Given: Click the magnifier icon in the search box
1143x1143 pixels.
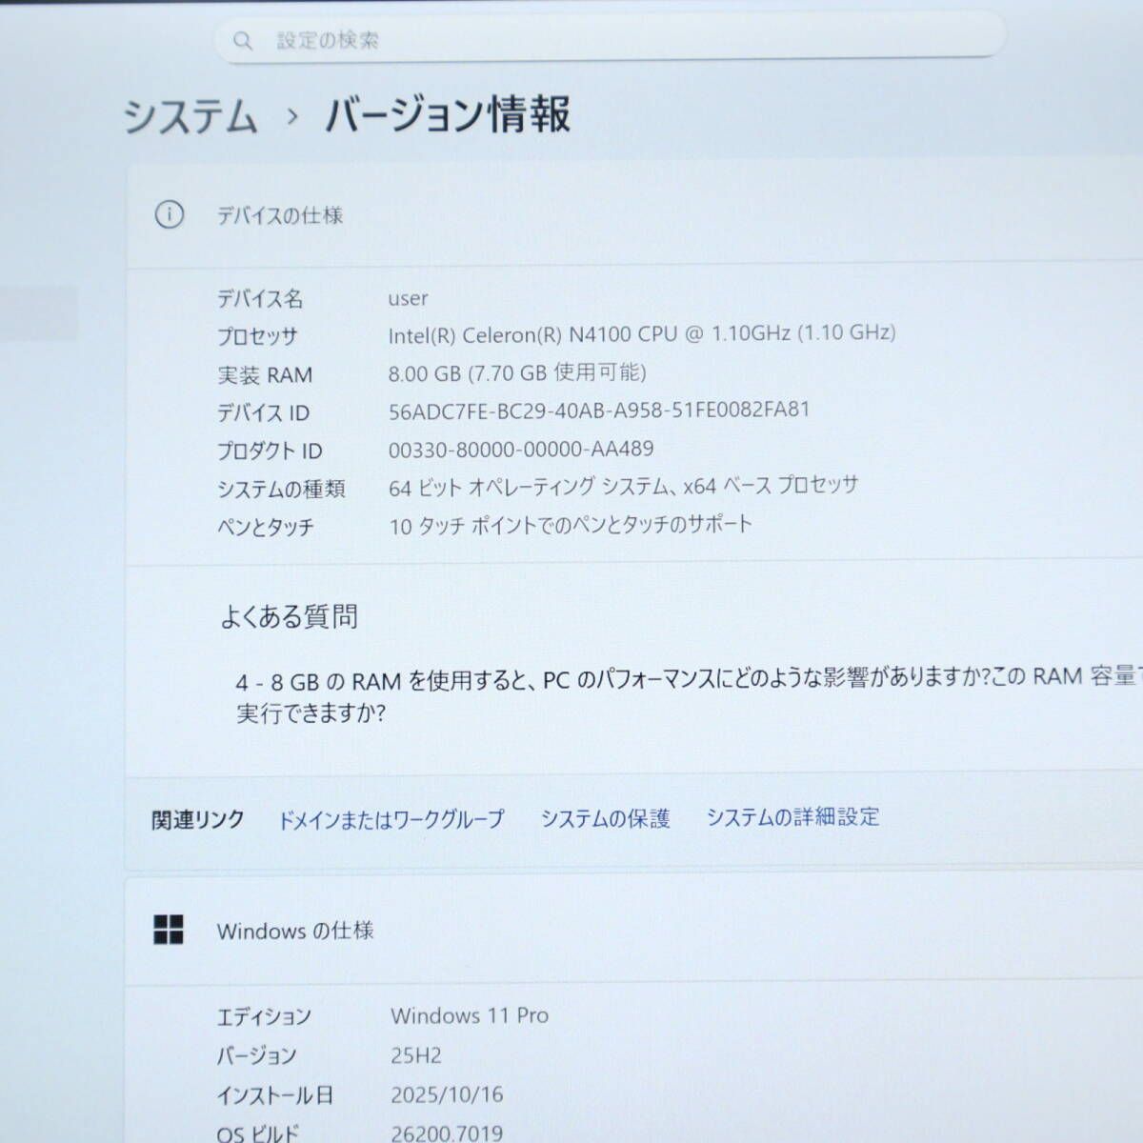Looking at the screenshot, I should pyautogui.click(x=243, y=40).
